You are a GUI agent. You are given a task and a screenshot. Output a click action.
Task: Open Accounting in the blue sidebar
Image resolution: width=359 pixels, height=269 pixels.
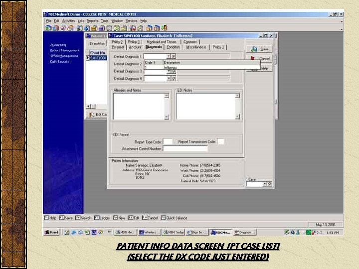58,45
